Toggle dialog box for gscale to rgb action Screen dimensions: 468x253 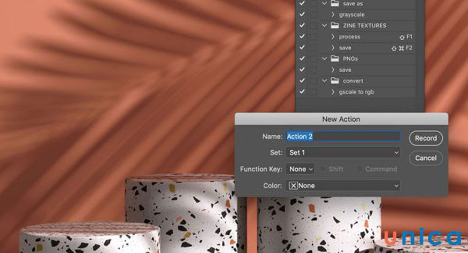pyautogui.click(x=313, y=92)
